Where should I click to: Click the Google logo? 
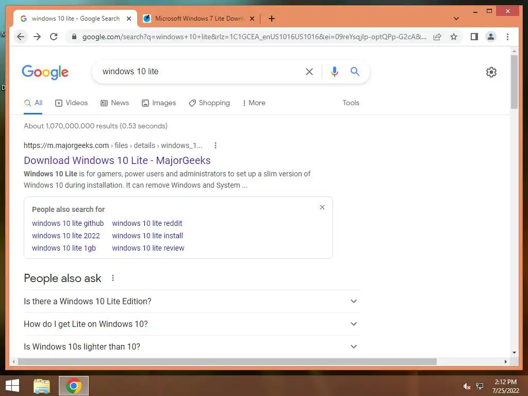pyautogui.click(x=45, y=72)
